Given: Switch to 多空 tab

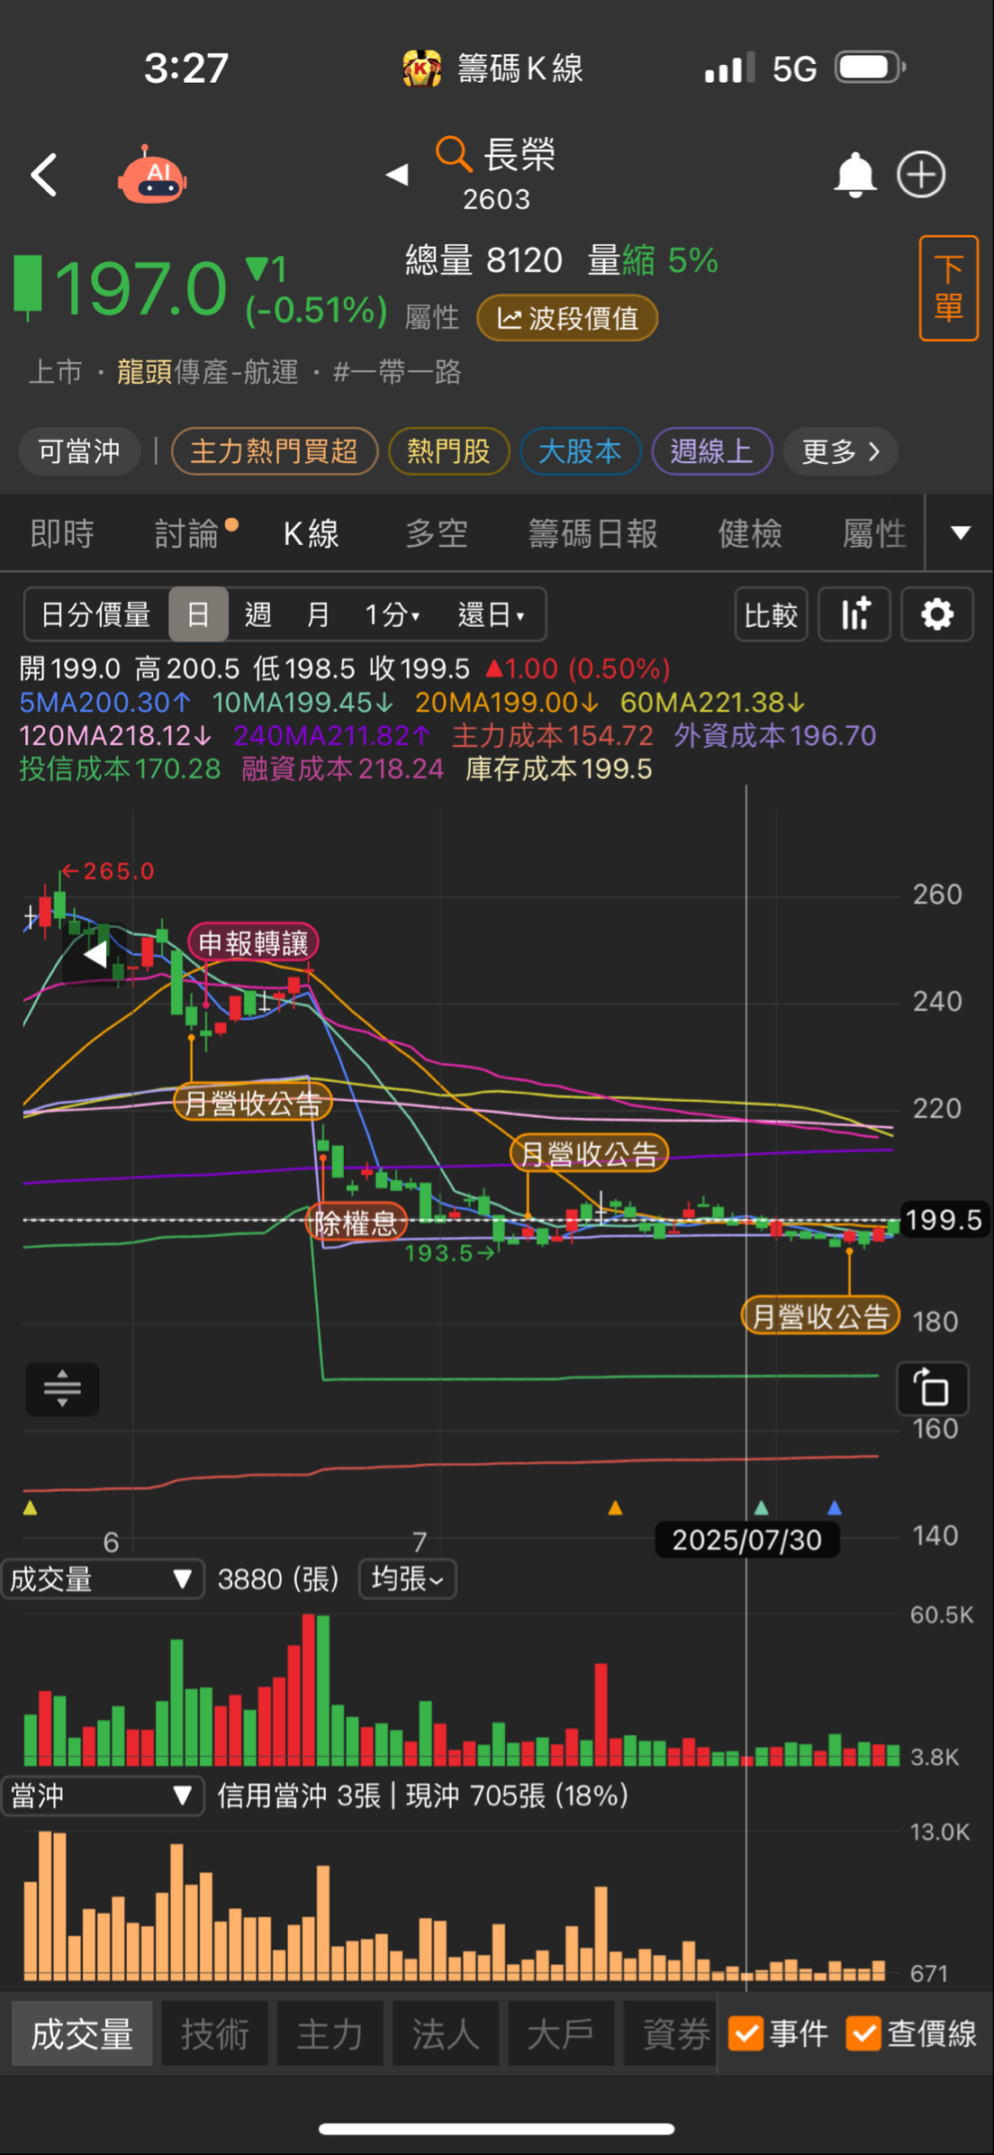Looking at the screenshot, I should point(437,534).
